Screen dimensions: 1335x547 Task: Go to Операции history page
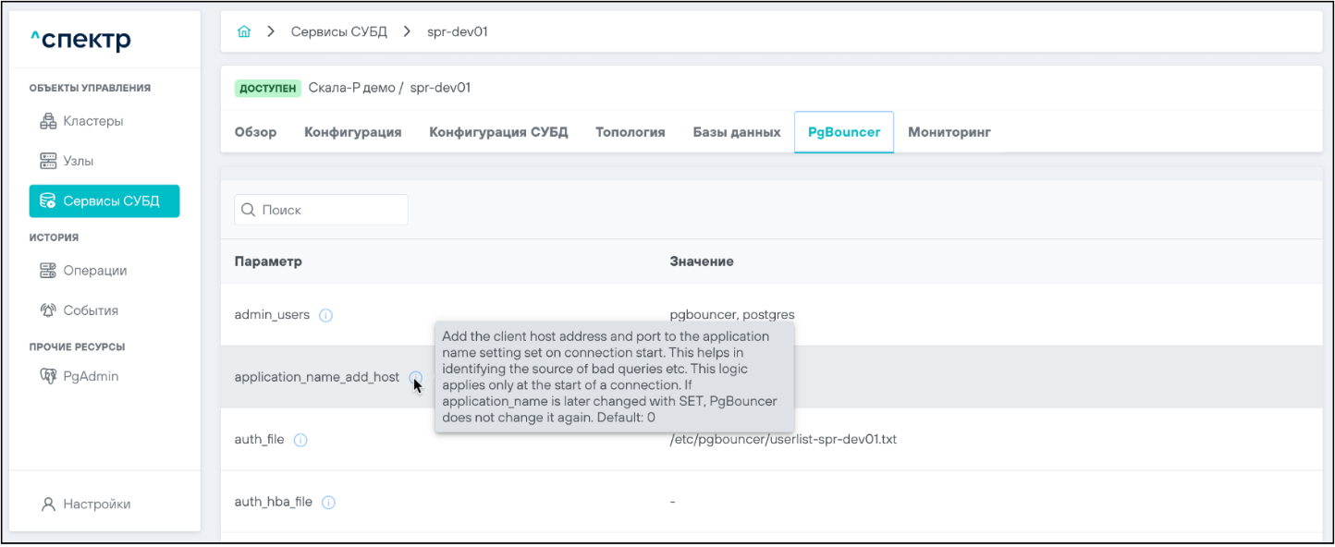pyautogui.click(x=94, y=271)
